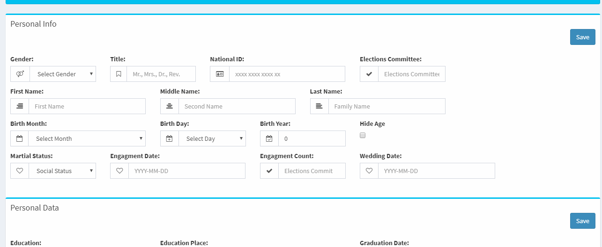This screenshot has width=602, height=247.
Task: Click the Martial Status label
Action: [31, 156]
